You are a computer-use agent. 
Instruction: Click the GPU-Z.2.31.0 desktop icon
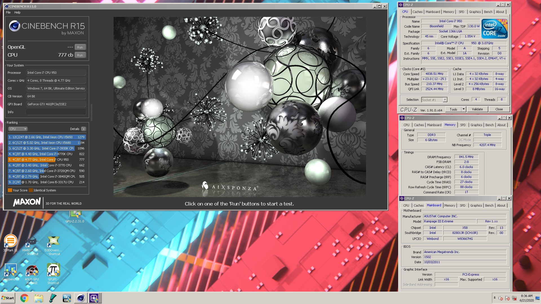coord(75,217)
